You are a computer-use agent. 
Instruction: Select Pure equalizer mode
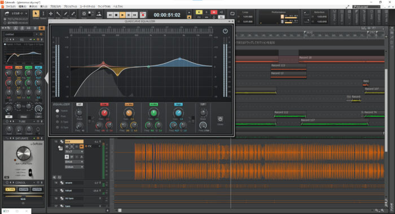58,116
